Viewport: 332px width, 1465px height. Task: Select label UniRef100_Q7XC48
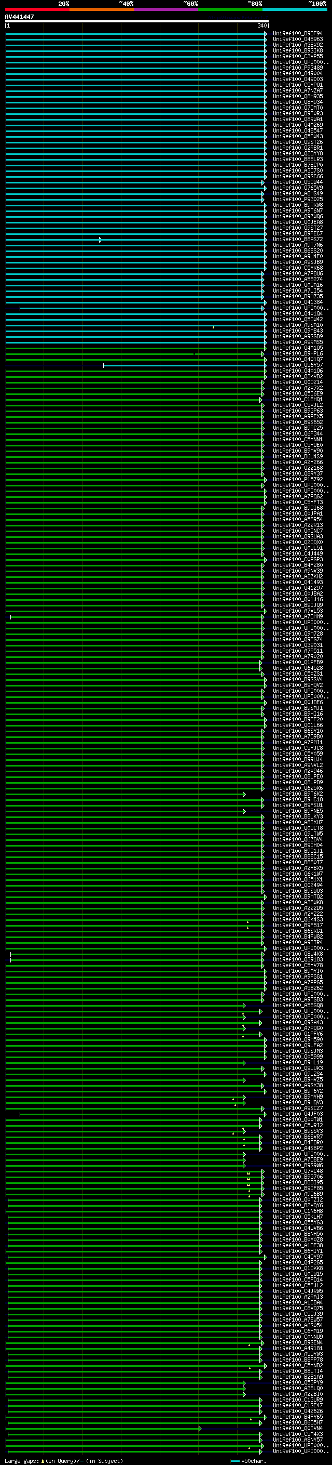(298, 1171)
